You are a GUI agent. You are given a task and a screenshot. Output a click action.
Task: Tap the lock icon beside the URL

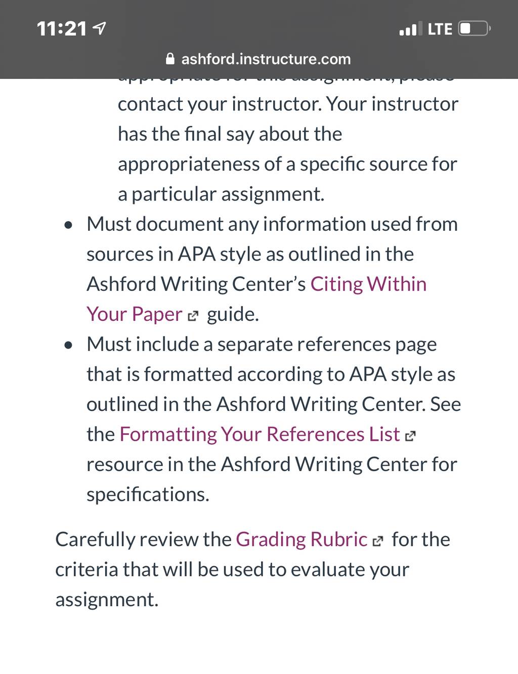tap(170, 59)
